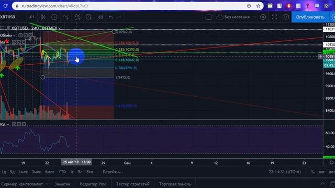This screenshot has height=188, width=335.
Task: Redo action with right arrow
Action: 119,17
